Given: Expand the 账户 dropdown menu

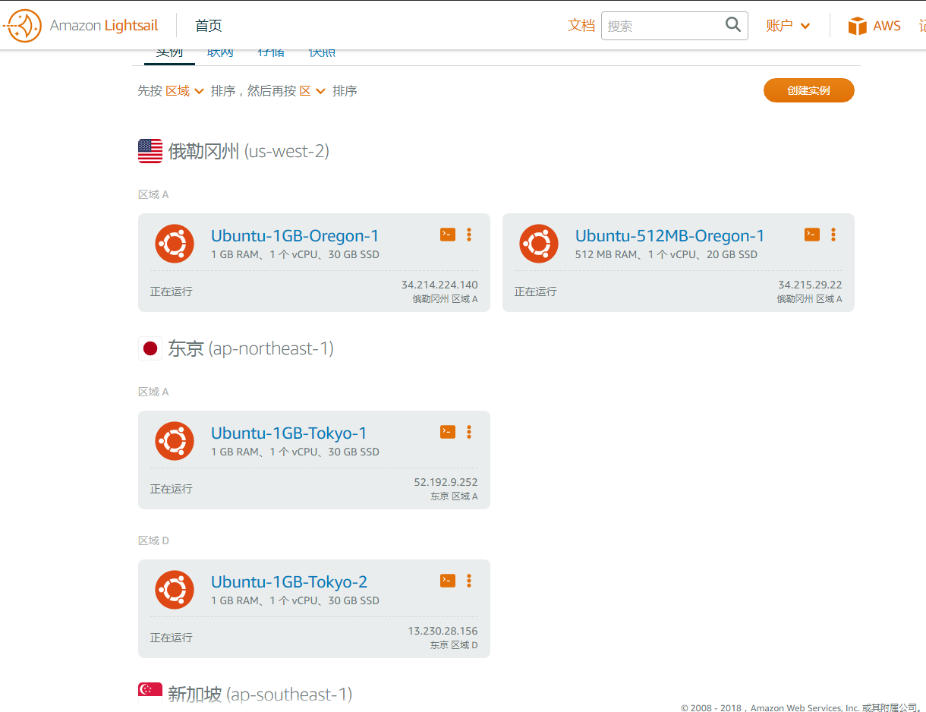Looking at the screenshot, I should coord(788,26).
